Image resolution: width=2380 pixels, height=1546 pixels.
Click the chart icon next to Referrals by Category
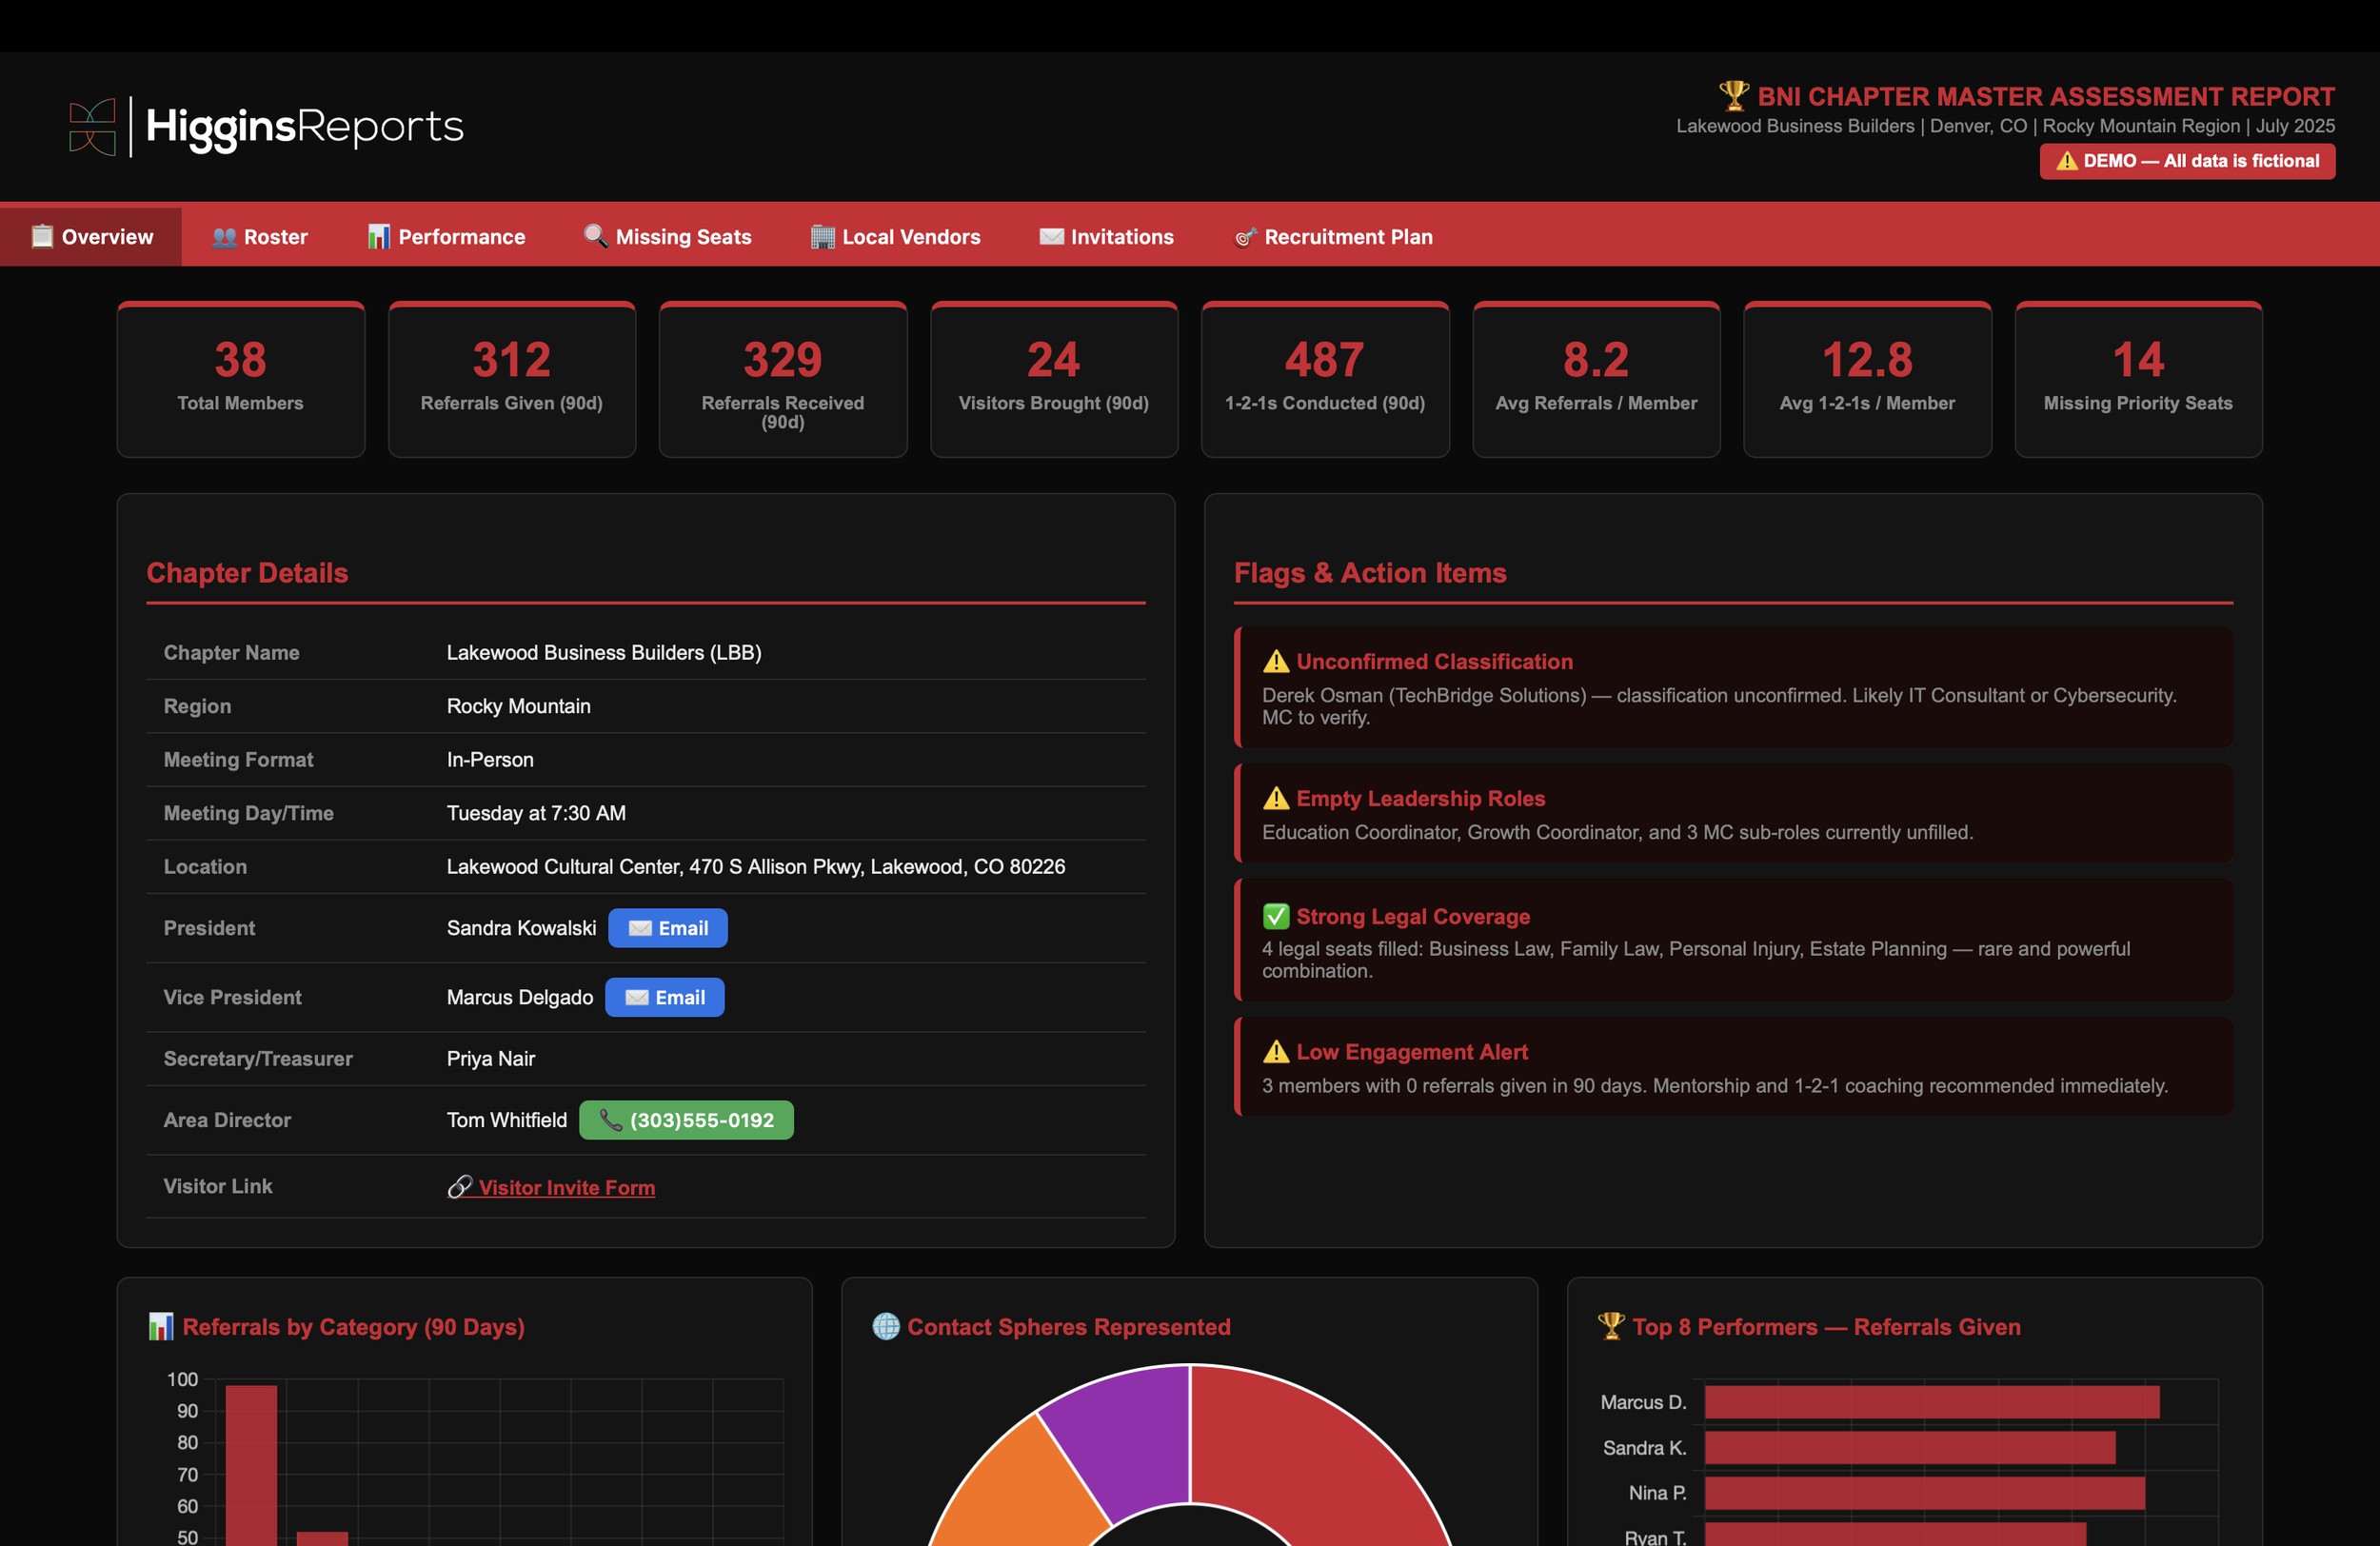(x=160, y=1326)
